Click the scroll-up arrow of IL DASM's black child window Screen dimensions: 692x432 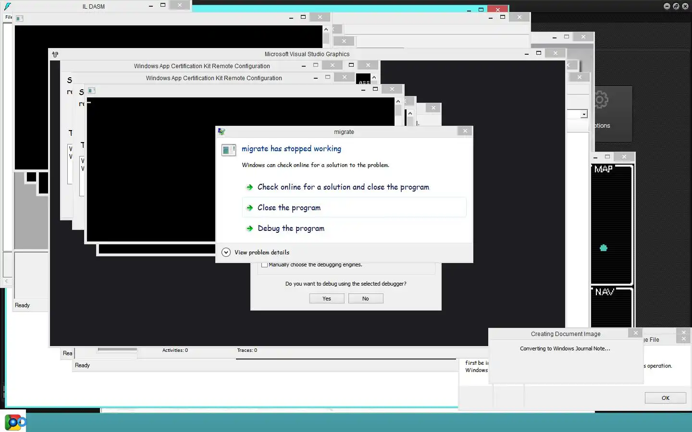326,29
